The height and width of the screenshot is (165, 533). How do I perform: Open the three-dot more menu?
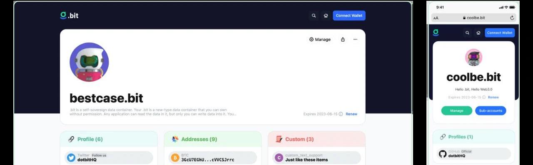coord(355,40)
